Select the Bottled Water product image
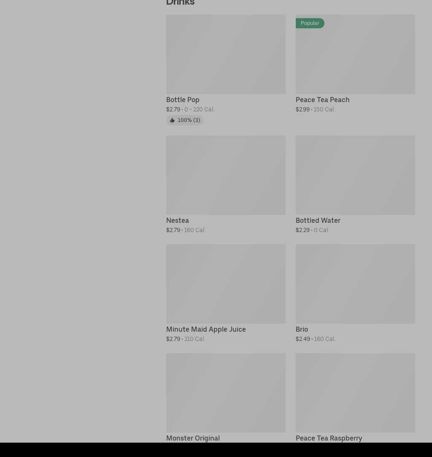This screenshot has height=457, width=432. point(355,175)
